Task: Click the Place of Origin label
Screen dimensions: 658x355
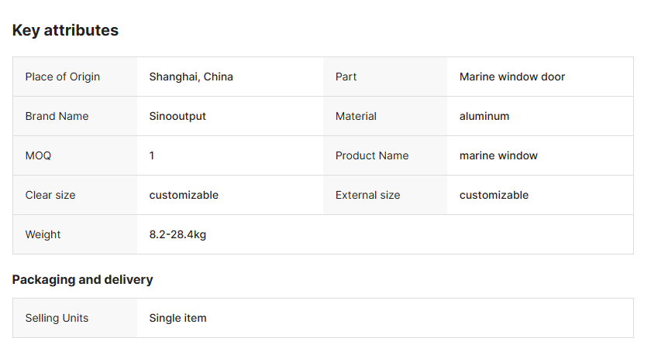Action: coord(63,77)
